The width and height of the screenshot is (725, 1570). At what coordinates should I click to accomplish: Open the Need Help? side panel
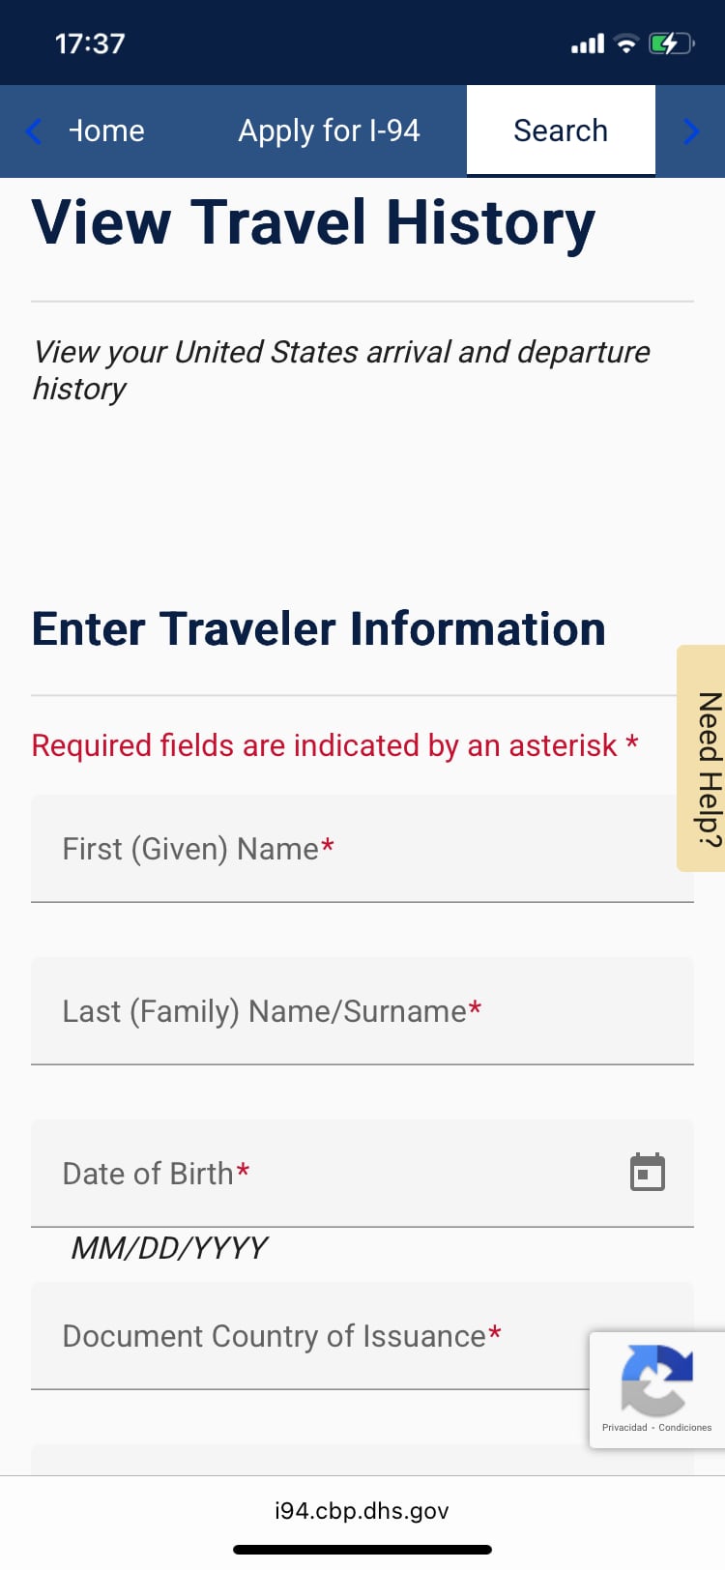click(703, 757)
